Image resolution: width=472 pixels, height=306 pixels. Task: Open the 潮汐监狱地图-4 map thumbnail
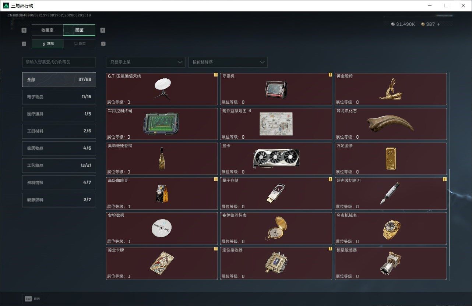[276, 124]
